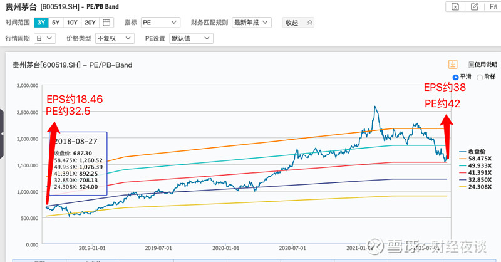Select the 平滑 smooth radio button
501x262 pixels.
point(455,77)
